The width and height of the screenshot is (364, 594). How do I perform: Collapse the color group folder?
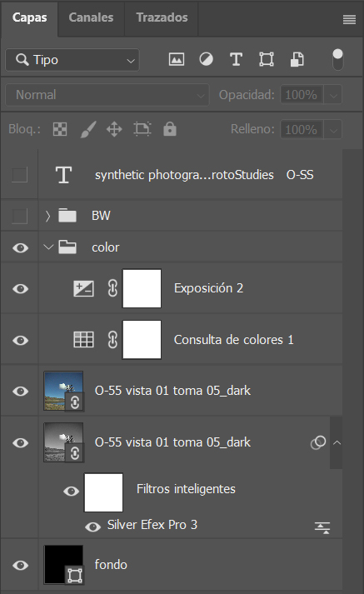tap(48, 247)
